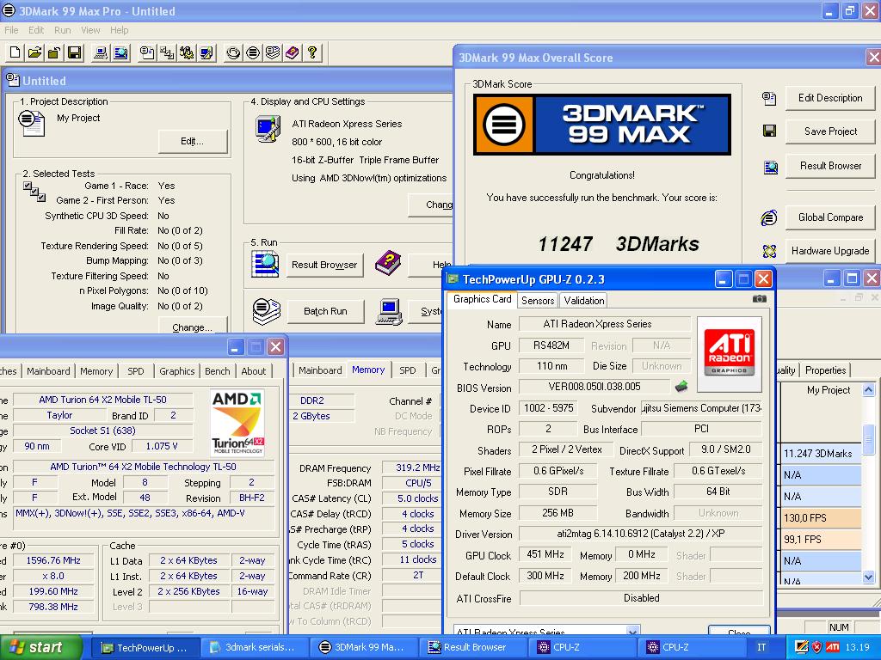Click the 11247 3DMarks score text

618,243
